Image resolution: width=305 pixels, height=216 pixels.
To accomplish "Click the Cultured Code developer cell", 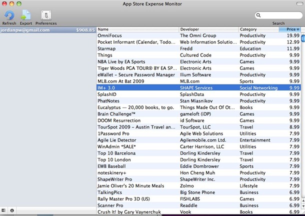I will (195, 55).
